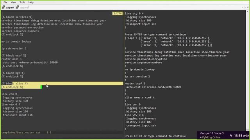
Task: Click the '{% block services %}' line
Action: (17, 17)
